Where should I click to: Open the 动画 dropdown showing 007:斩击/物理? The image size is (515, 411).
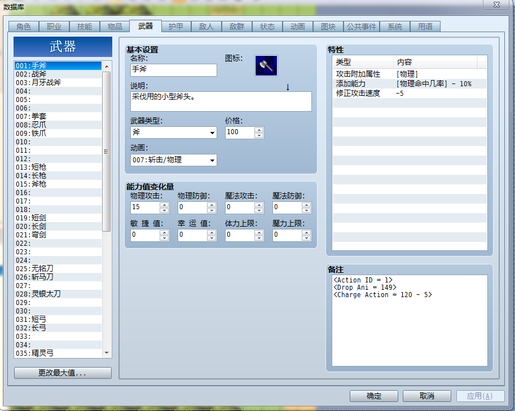coord(173,160)
